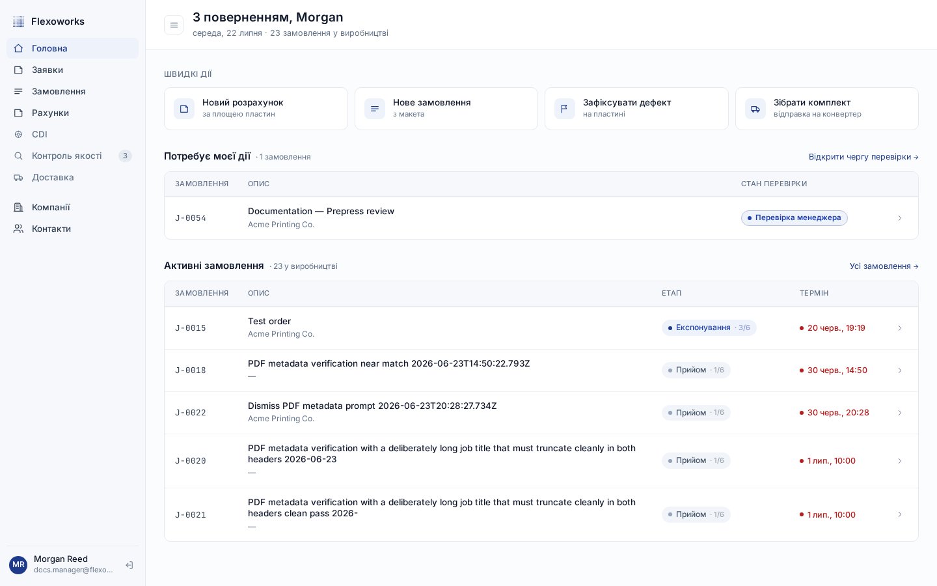
Task: Click the Головна home icon
Action: [18, 48]
